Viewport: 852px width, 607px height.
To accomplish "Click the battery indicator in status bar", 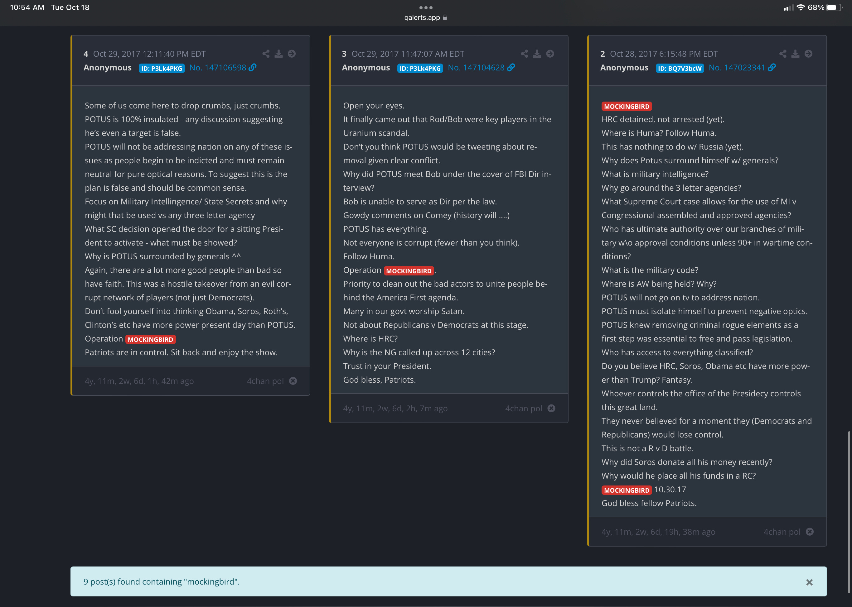I will point(834,7).
